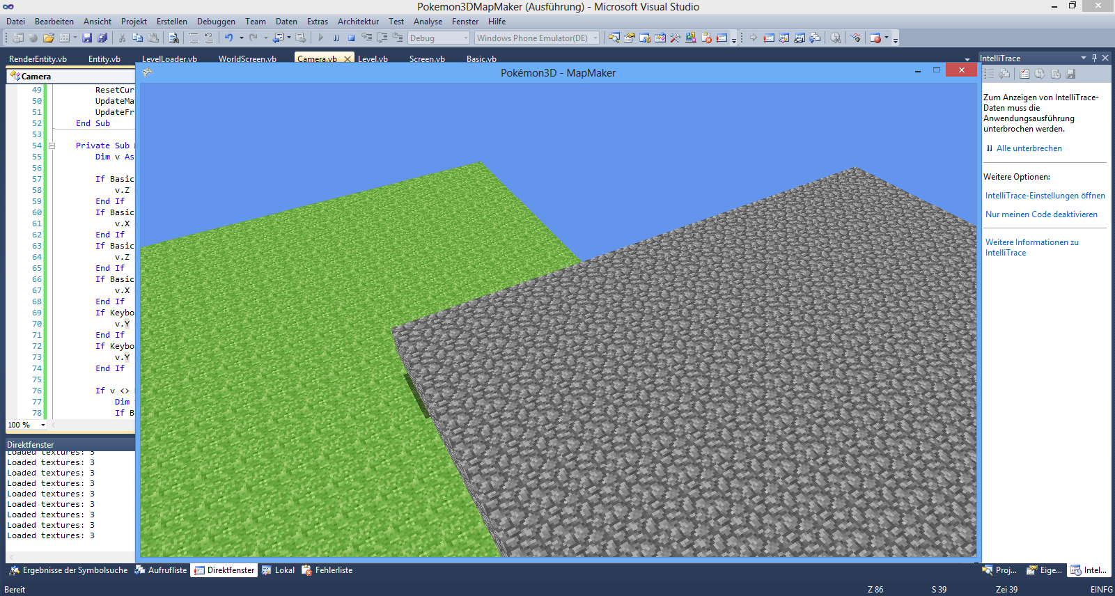Click the Breakpoints window red dot icon
This screenshot has height=596, width=1115.
(875, 38)
